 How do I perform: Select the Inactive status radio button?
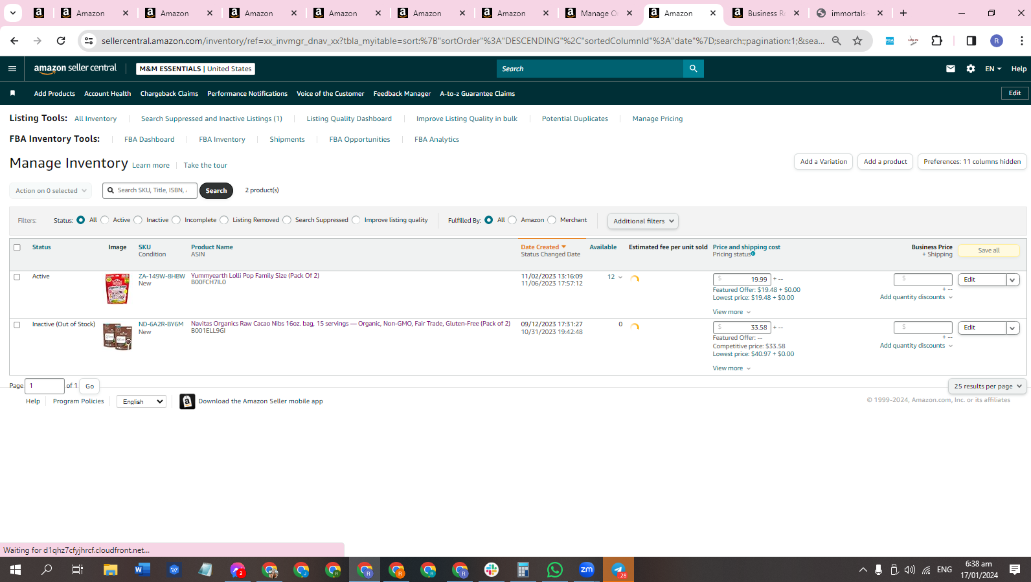point(138,220)
